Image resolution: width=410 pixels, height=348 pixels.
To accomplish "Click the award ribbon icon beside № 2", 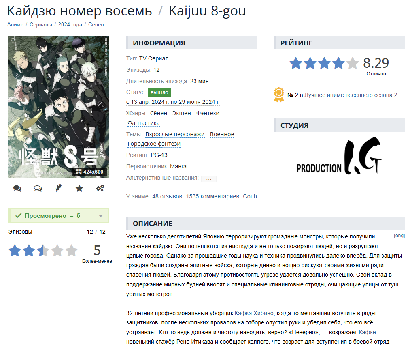I will pyautogui.click(x=279, y=95).
